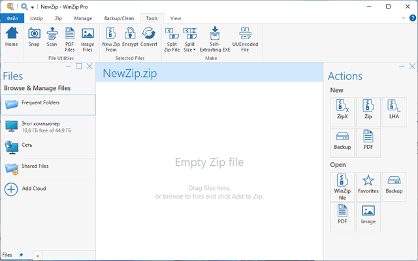Image resolution: width=418 pixels, height=261 pixels.
Task: Click the Snap tool in ribbon
Action: (35, 37)
